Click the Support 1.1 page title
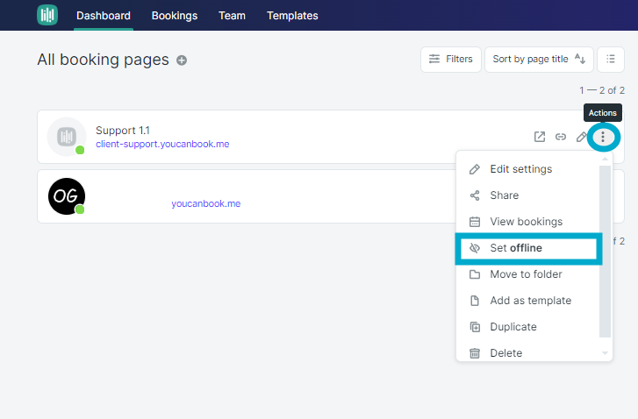 pos(123,131)
